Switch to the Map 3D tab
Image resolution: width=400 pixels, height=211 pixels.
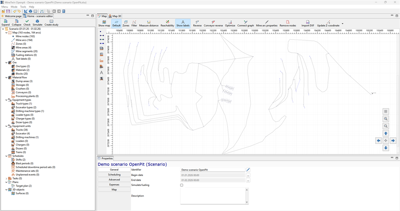pyautogui.click(x=115, y=16)
